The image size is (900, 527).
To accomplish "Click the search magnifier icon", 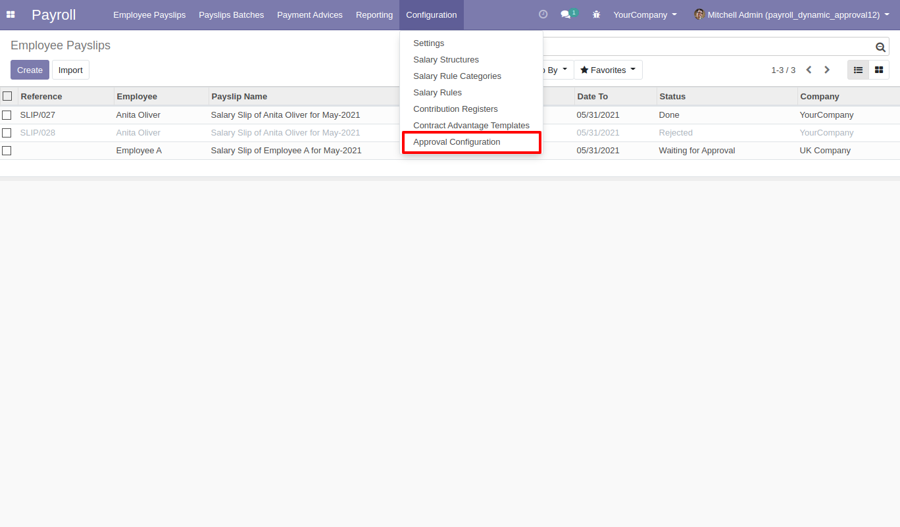I will [x=880, y=47].
